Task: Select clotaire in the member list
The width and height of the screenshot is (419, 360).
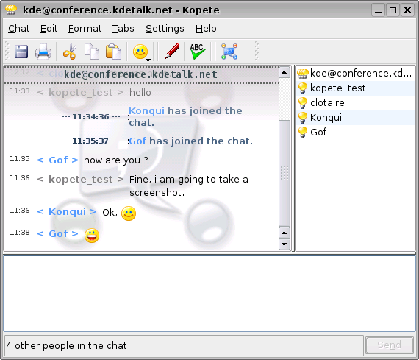Action: [355, 103]
